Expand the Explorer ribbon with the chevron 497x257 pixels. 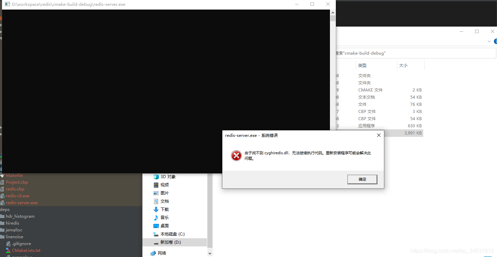[489, 41]
